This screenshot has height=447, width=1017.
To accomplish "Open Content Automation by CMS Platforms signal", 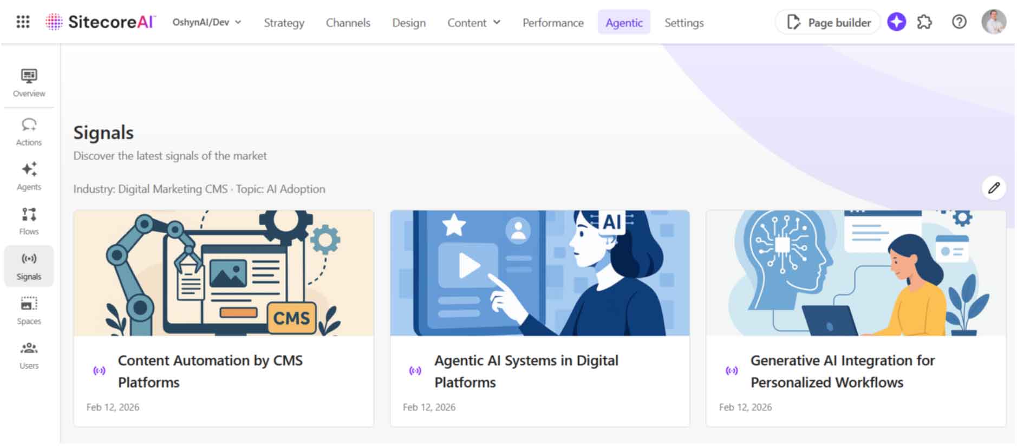I will tap(210, 371).
